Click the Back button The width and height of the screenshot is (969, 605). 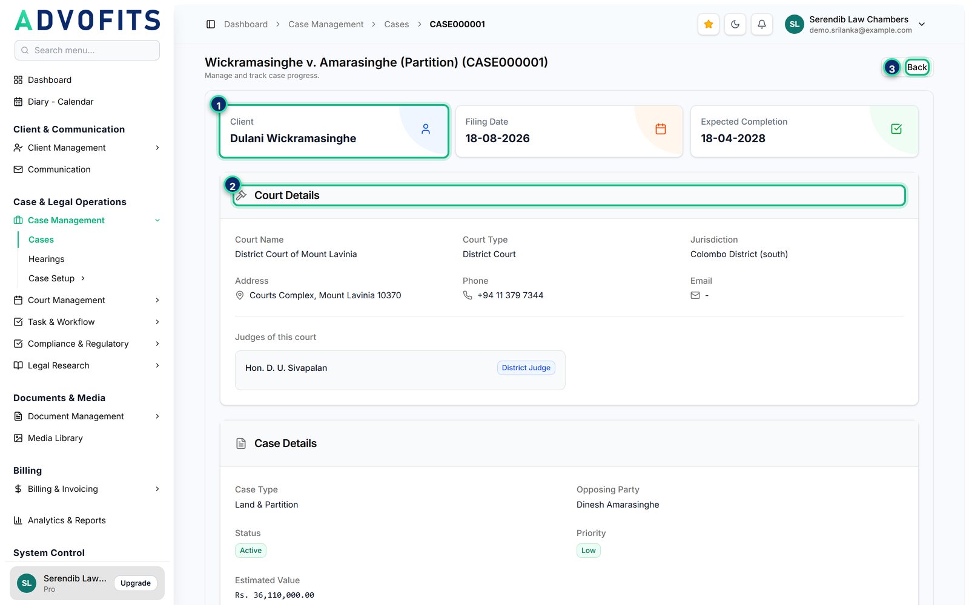click(917, 67)
